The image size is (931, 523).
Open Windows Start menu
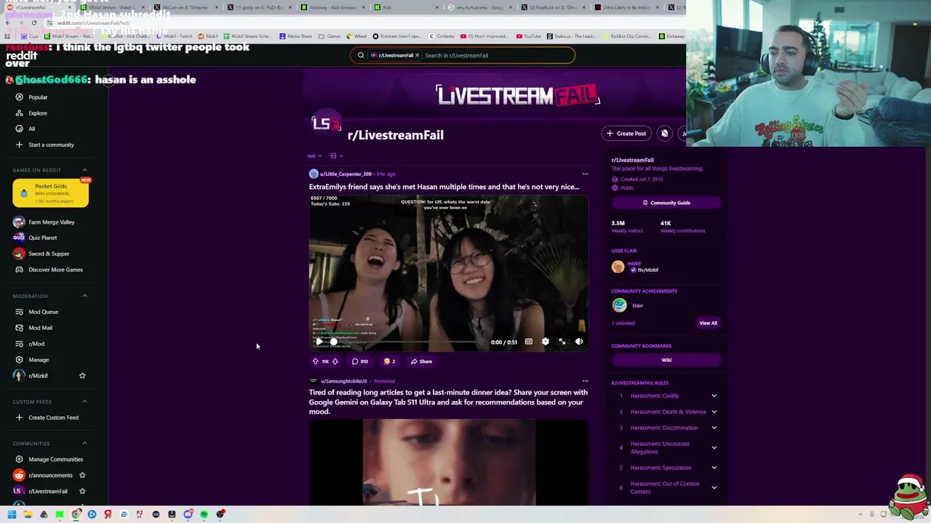[12, 514]
